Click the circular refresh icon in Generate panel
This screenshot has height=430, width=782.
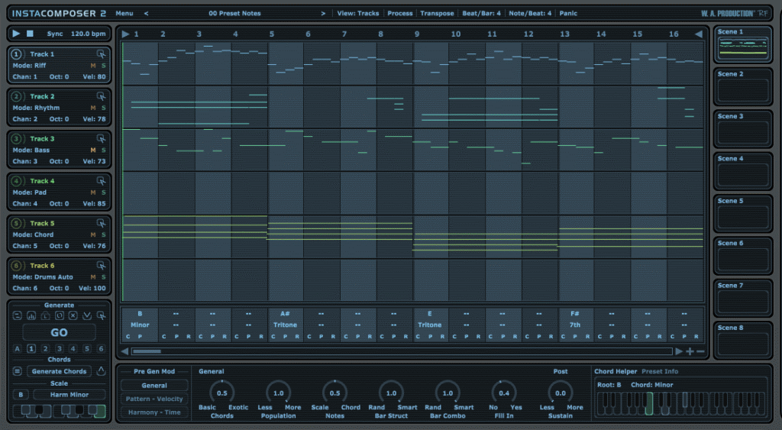pyautogui.click(x=60, y=315)
